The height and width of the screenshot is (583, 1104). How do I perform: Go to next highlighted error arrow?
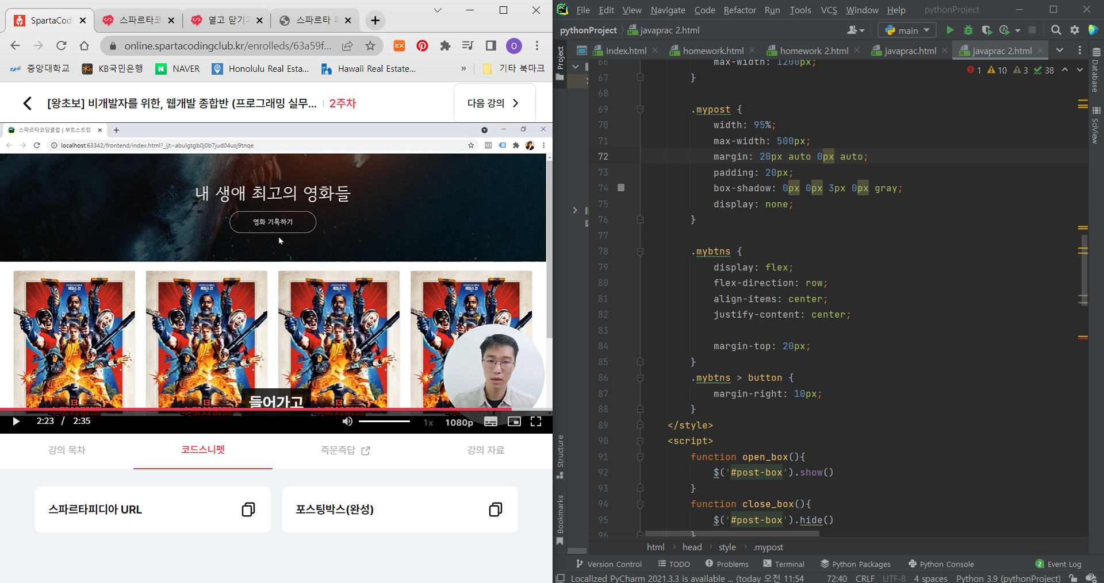click(1079, 70)
